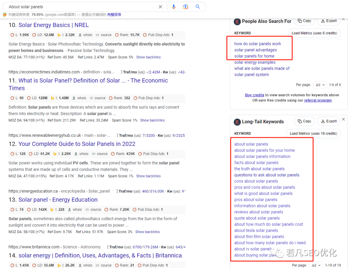Open options menu for the economictimes.indiatimes.com result

click(x=121, y=72)
